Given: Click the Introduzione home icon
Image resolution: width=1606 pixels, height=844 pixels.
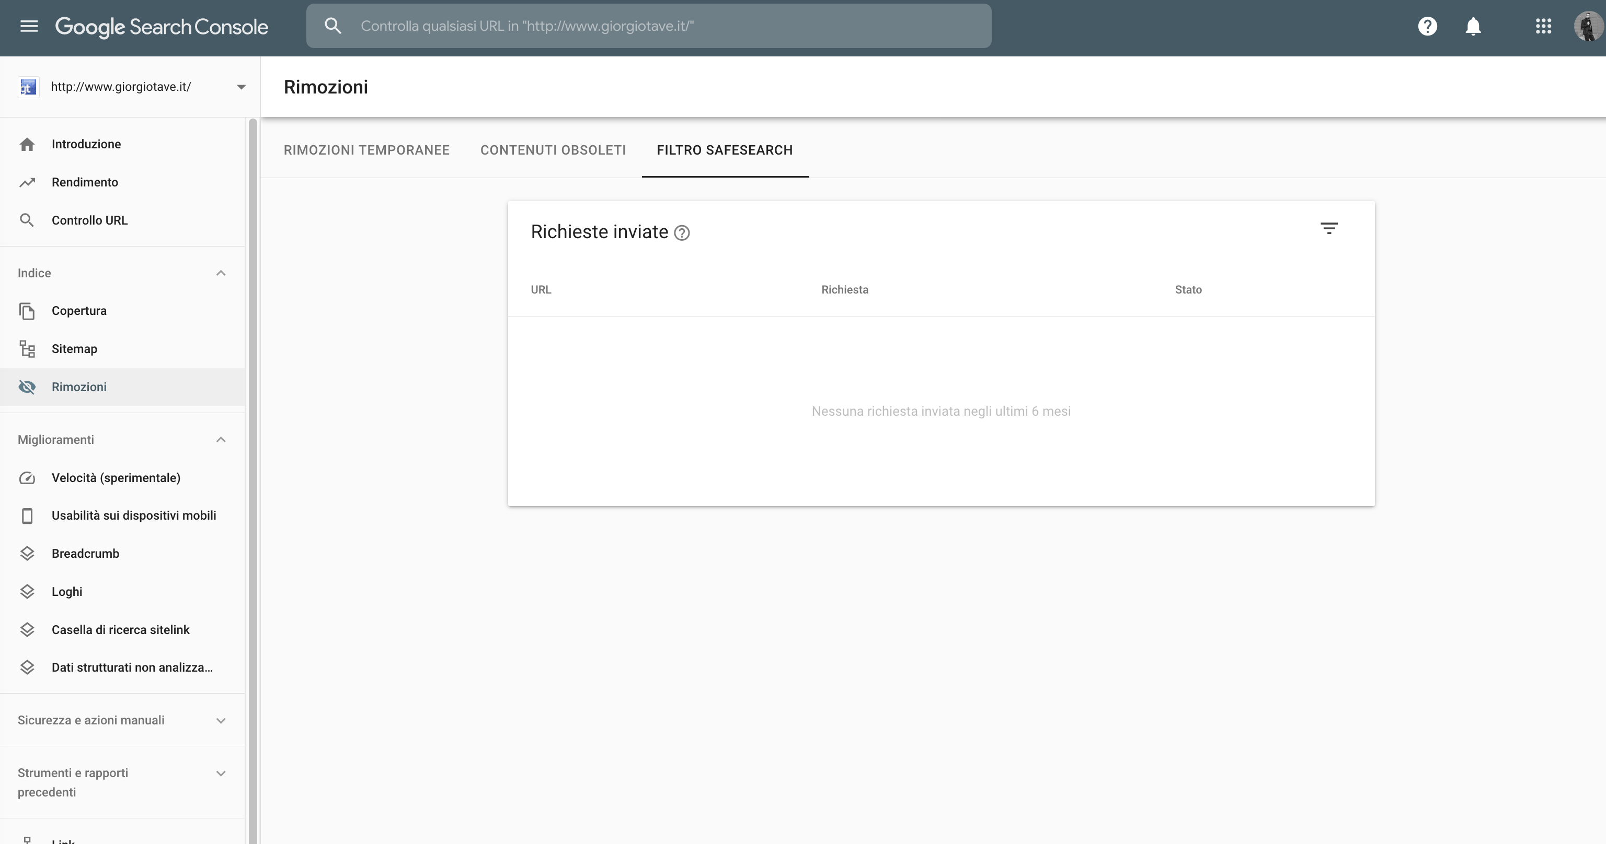Looking at the screenshot, I should coord(27,145).
